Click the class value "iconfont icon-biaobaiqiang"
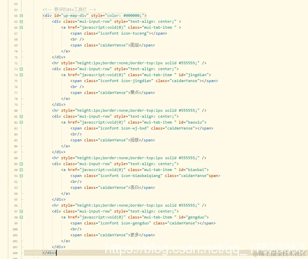The image size is (308, 259). 130,176
